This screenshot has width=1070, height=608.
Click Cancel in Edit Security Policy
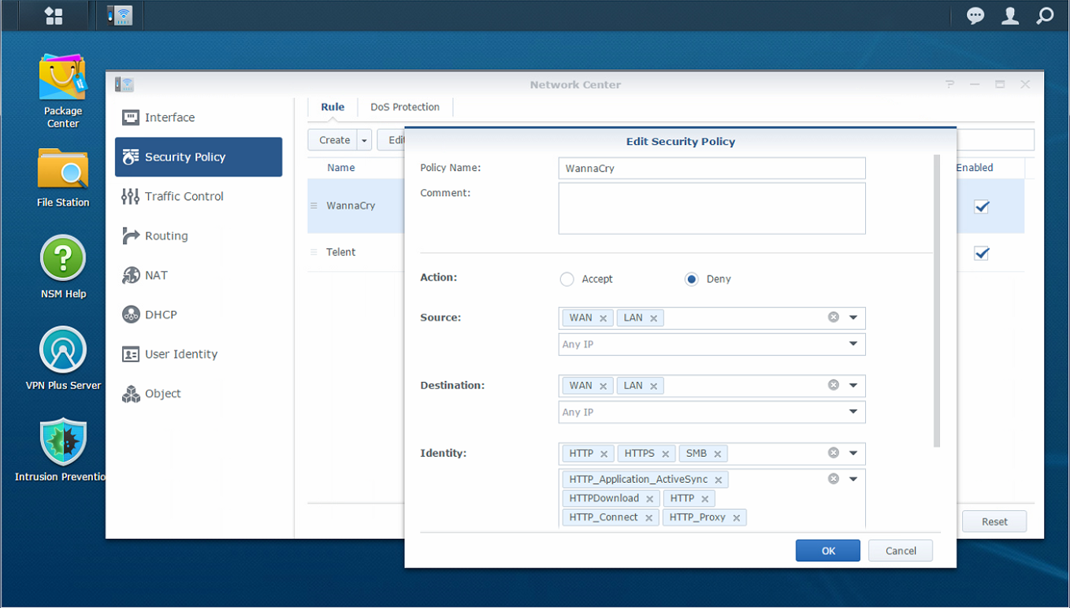click(x=900, y=551)
